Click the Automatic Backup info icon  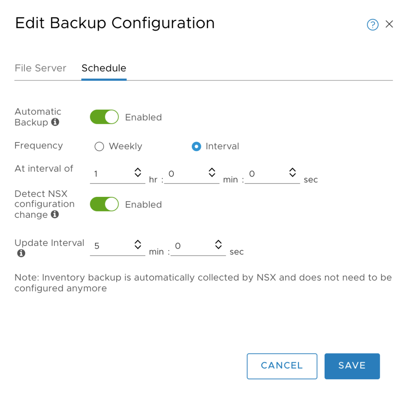coord(56,122)
